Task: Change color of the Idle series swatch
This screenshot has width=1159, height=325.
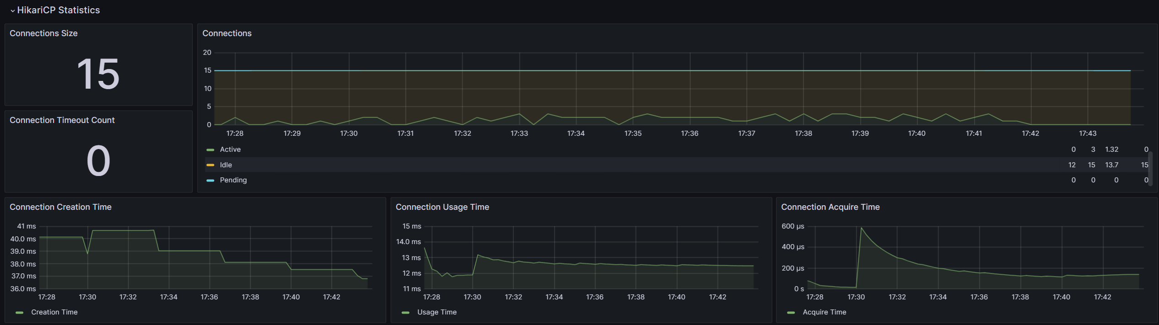Action: tap(210, 165)
